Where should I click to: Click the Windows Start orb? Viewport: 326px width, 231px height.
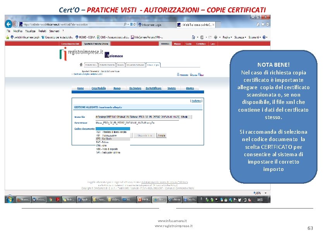click(10, 199)
